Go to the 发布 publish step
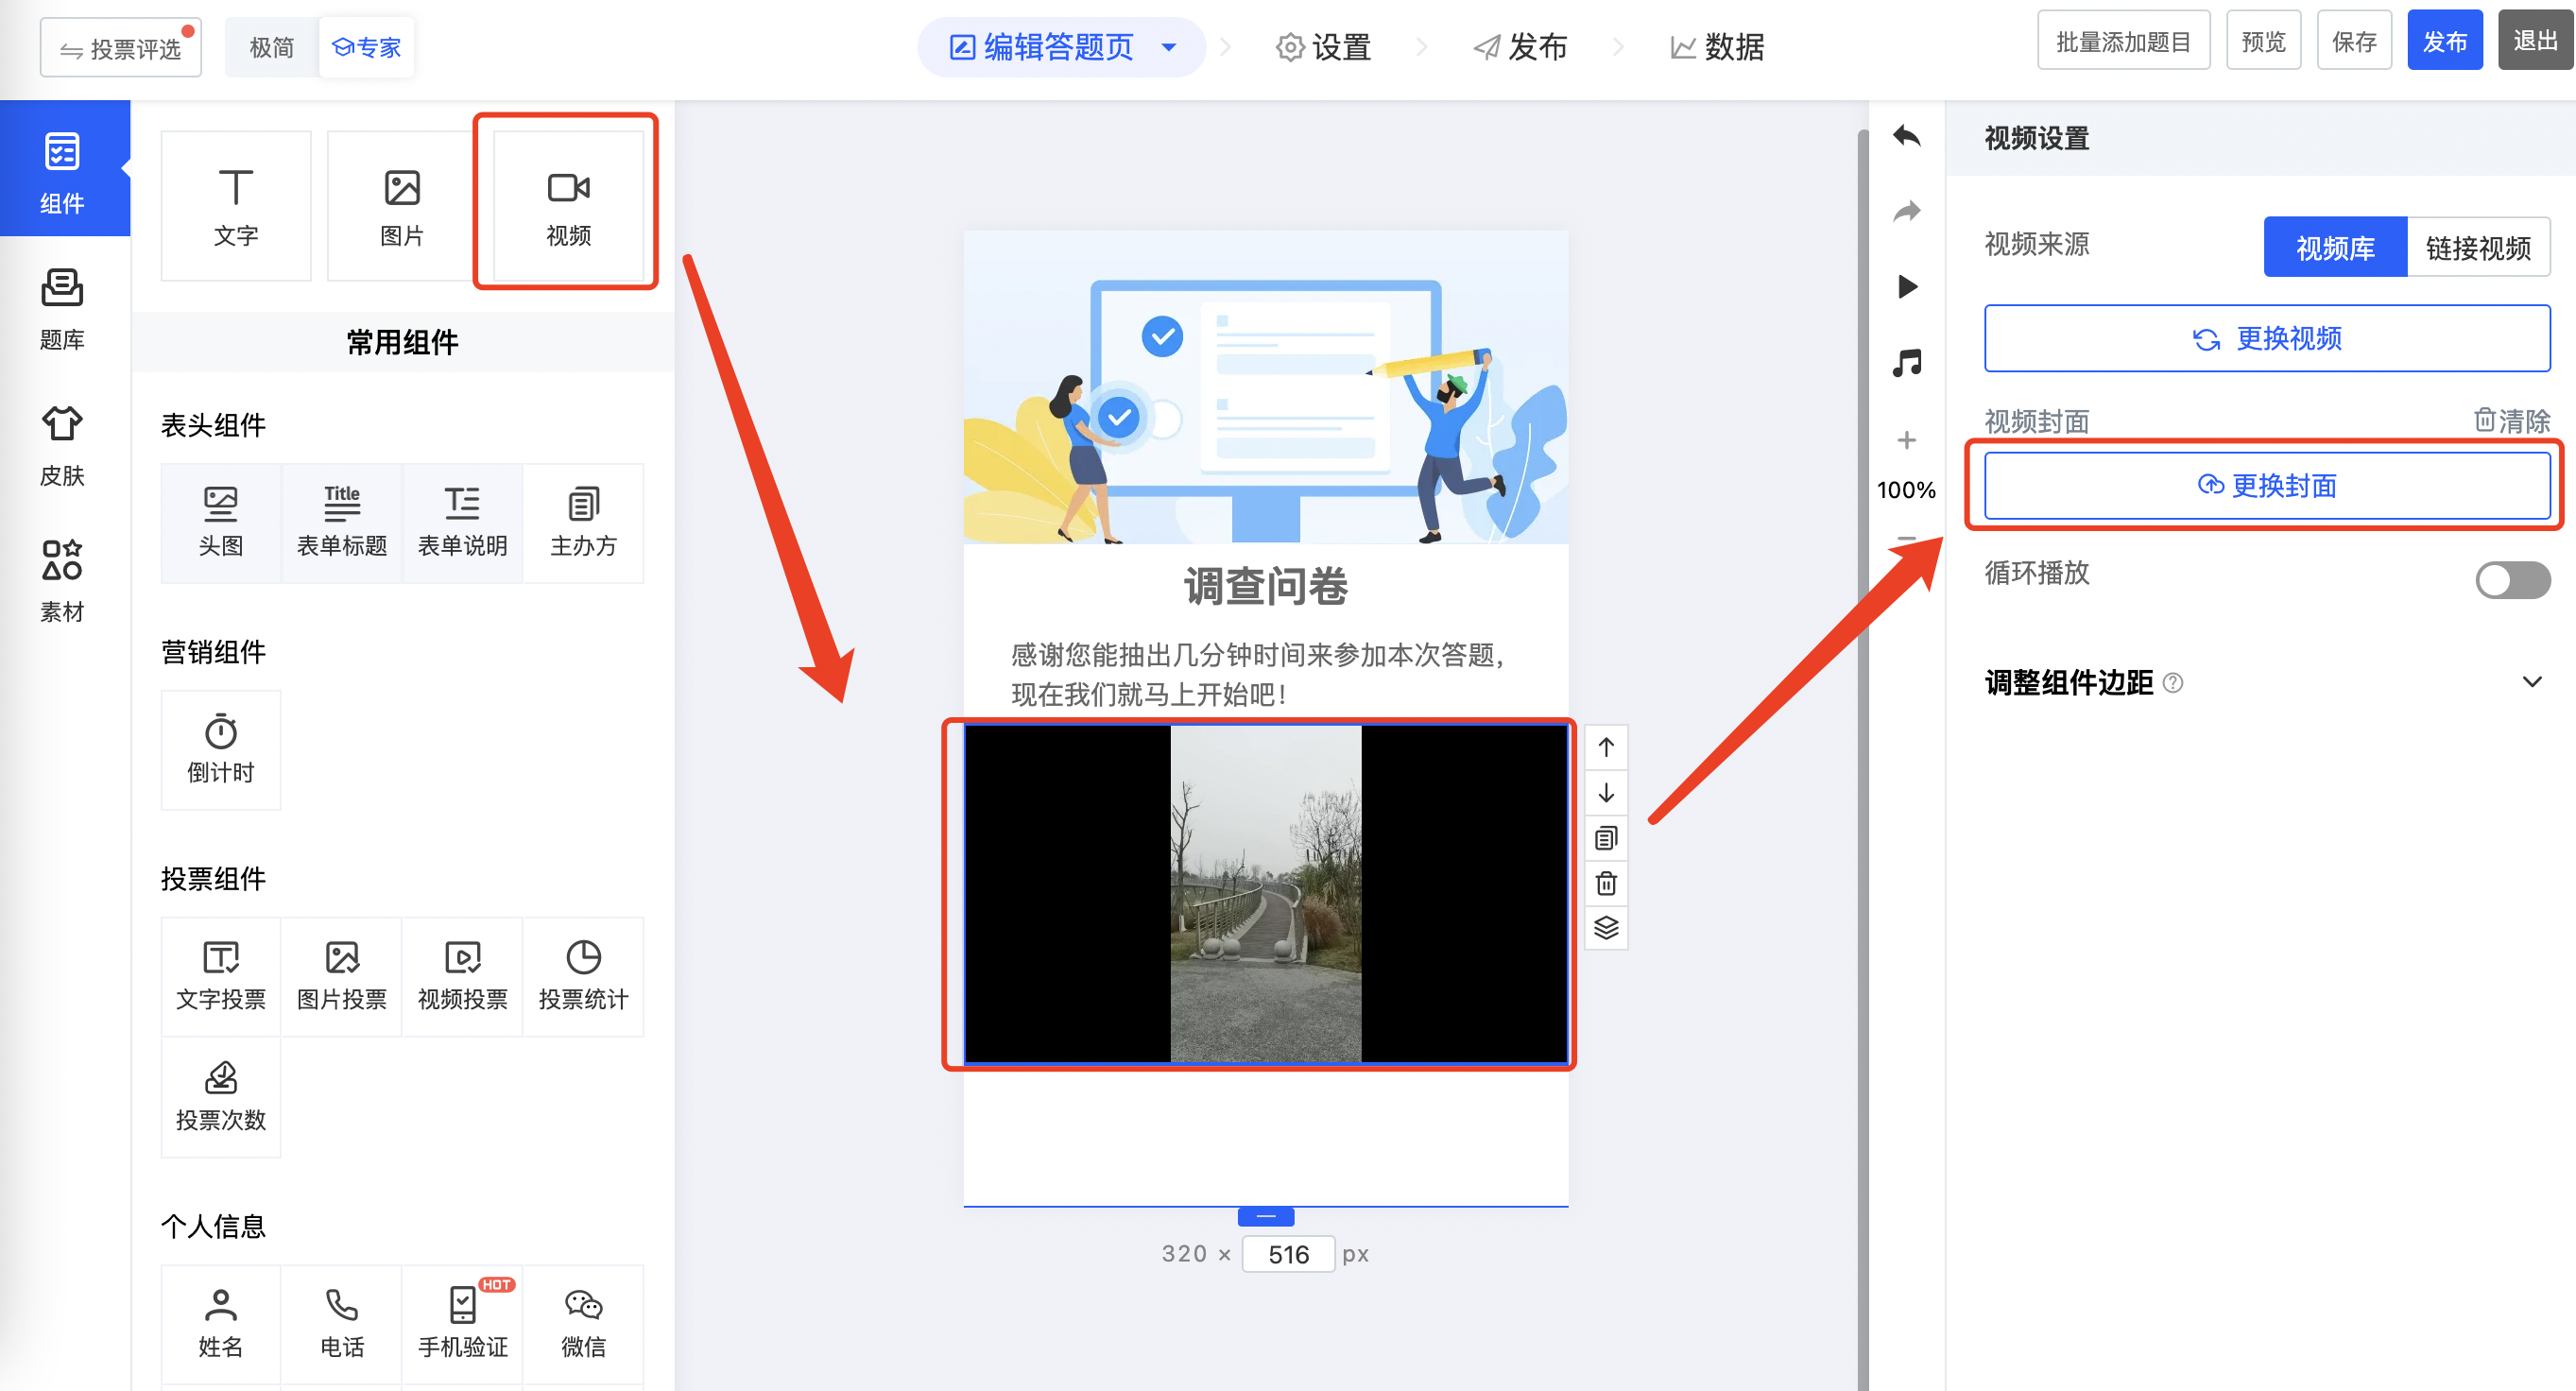Viewport: 2576px width, 1391px height. [1520, 47]
